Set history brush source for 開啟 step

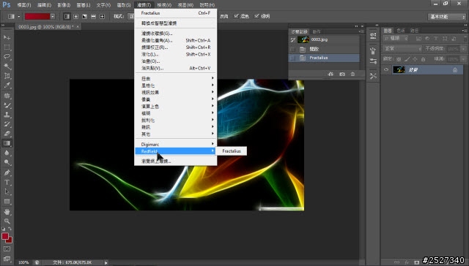pyautogui.click(x=293, y=49)
